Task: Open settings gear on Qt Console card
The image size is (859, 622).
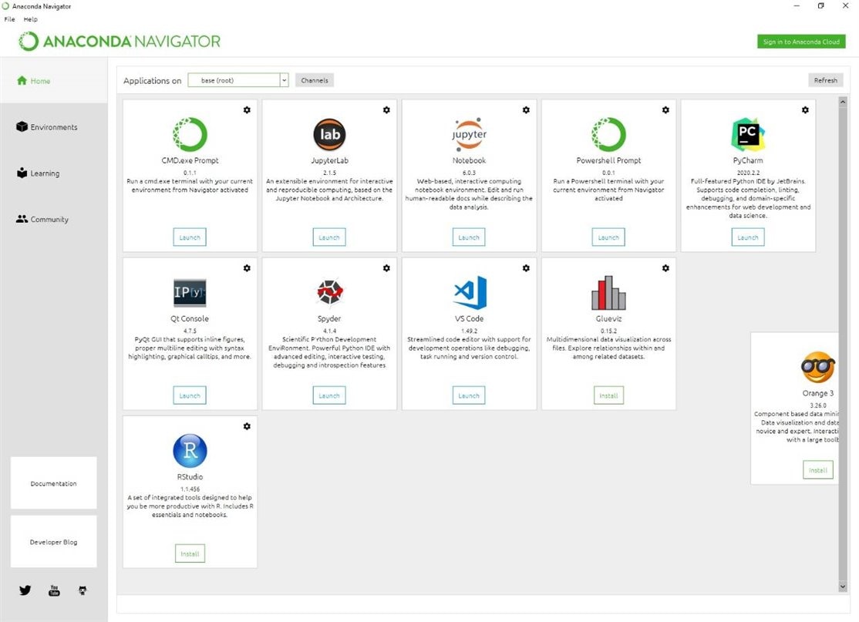Action: click(247, 268)
